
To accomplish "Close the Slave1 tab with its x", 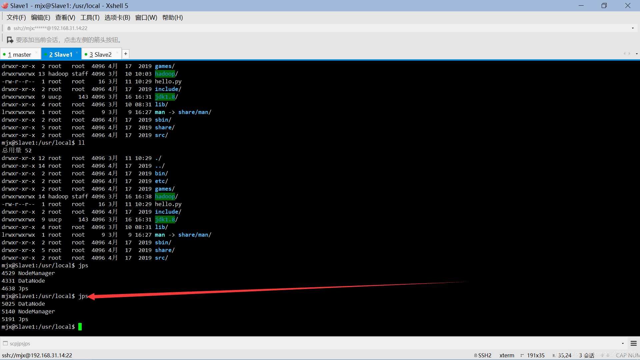I will [x=77, y=52].
